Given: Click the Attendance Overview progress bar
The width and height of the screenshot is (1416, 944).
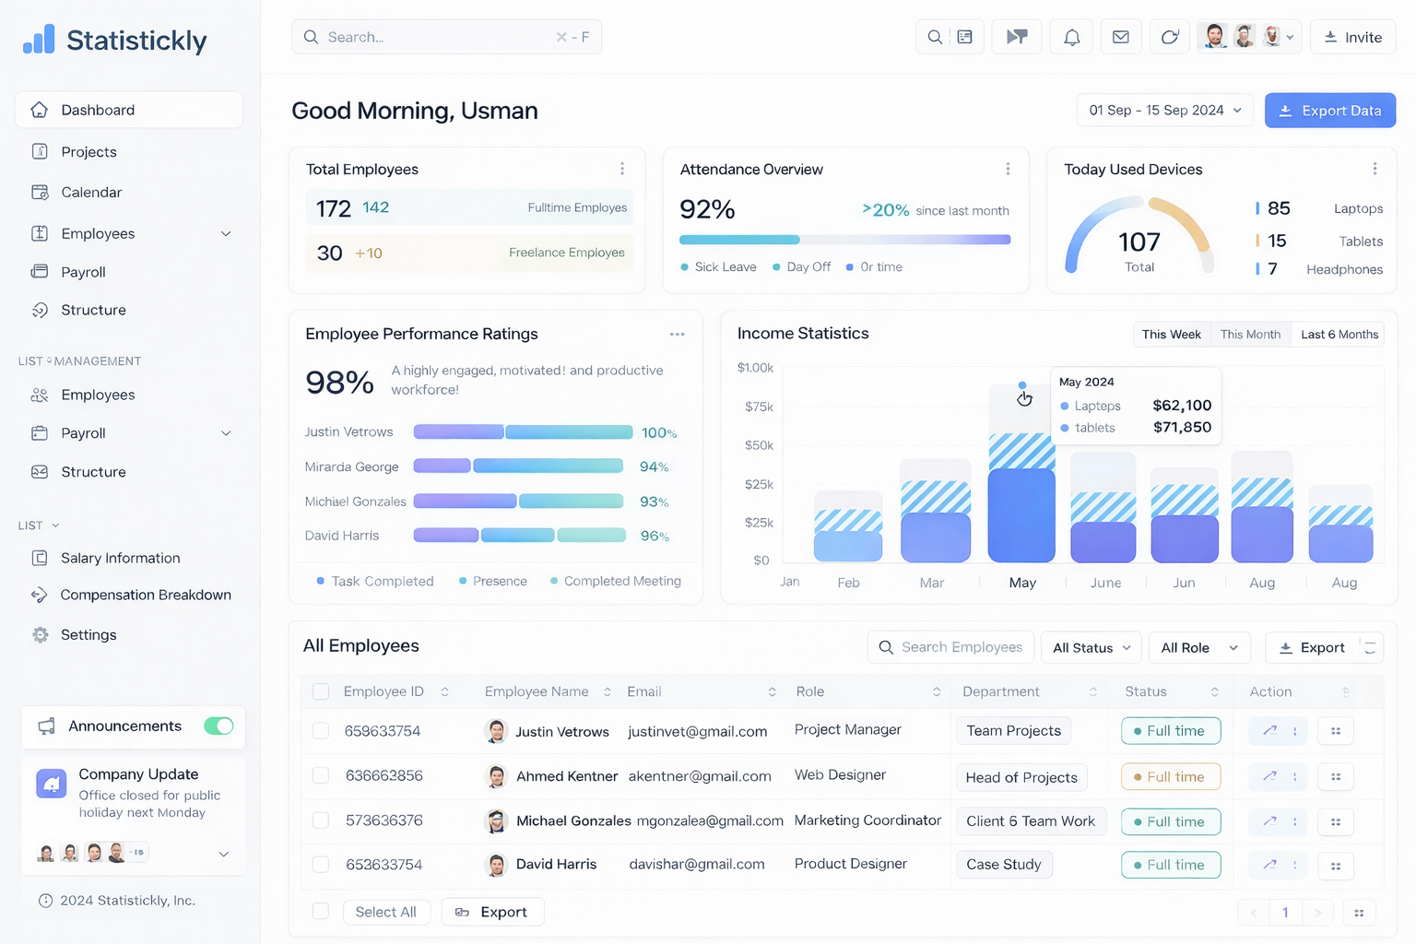Looking at the screenshot, I should tap(844, 239).
